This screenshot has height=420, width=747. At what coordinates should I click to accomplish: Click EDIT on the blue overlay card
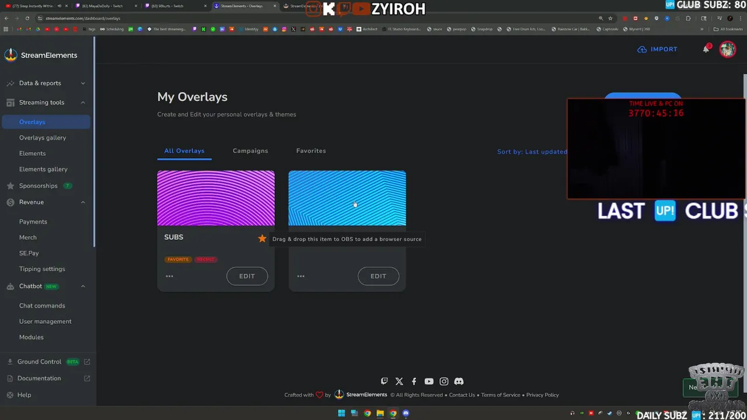pyautogui.click(x=378, y=276)
